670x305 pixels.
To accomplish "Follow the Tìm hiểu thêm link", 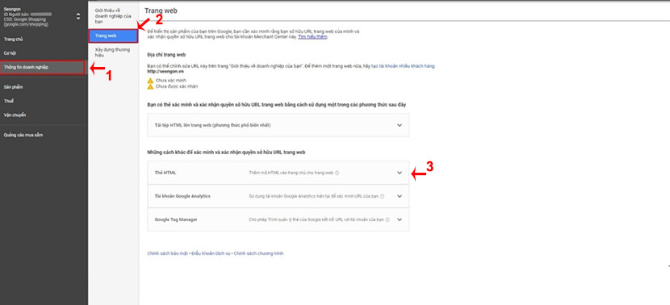I will pyautogui.click(x=312, y=37).
